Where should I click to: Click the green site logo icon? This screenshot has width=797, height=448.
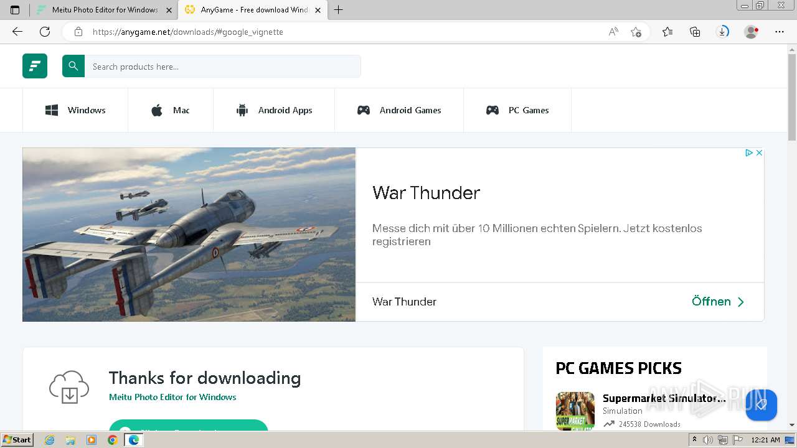coord(35,66)
